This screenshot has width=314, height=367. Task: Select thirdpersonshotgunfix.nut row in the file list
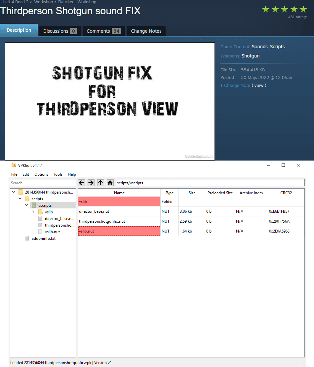click(191, 221)
